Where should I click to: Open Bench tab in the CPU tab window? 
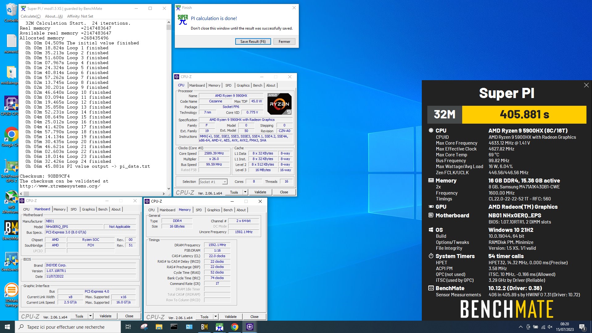pyautogui.click(x=258, y=85)
